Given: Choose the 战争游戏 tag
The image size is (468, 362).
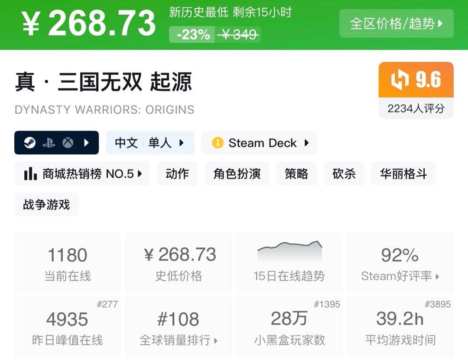Looking at the screenshot, I should [46, 205].
